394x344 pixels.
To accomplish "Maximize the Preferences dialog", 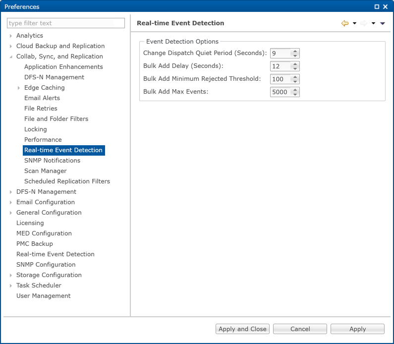I will [x=377, y=7].
